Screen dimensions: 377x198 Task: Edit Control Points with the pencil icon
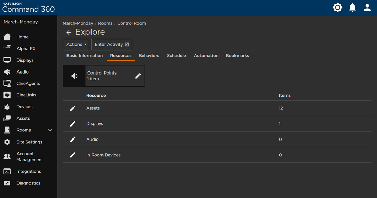(x=138, y=76)
